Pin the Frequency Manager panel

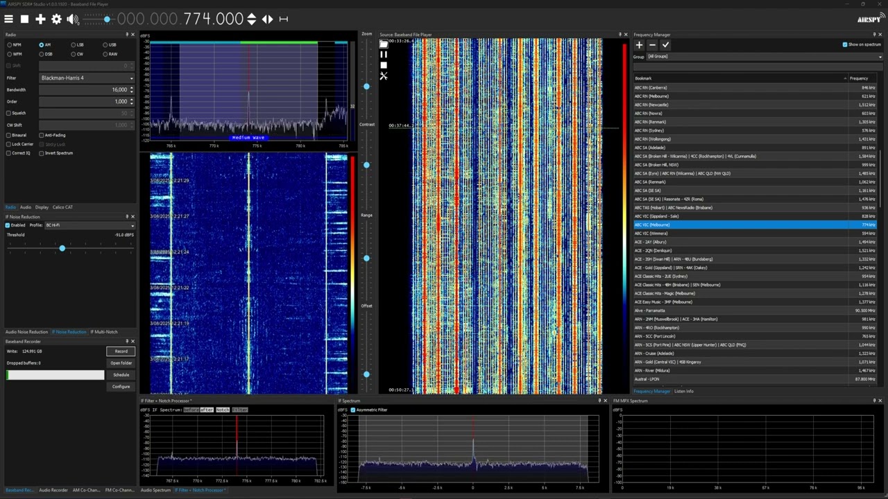click(874, 35)
